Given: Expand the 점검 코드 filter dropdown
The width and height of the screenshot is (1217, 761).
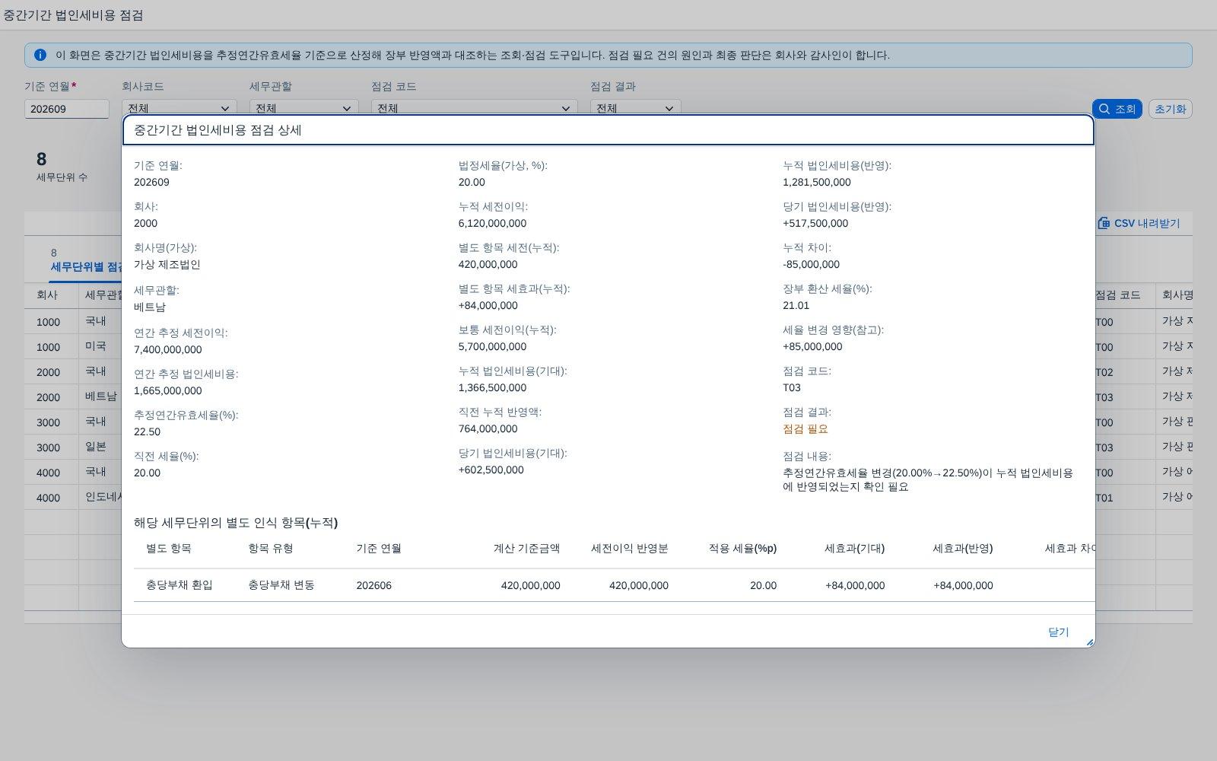Looking at the screenshot, I should click(475, 109).
